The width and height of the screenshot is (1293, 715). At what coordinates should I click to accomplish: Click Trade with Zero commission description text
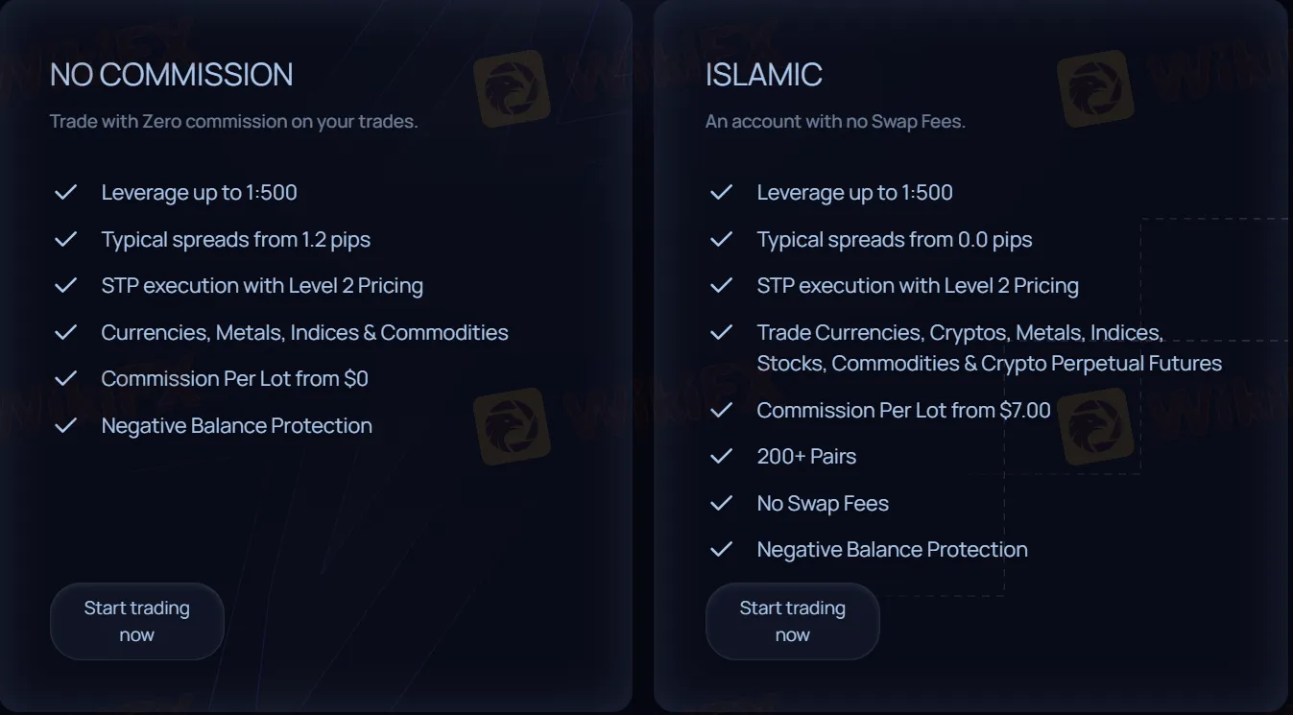(234, 122)
